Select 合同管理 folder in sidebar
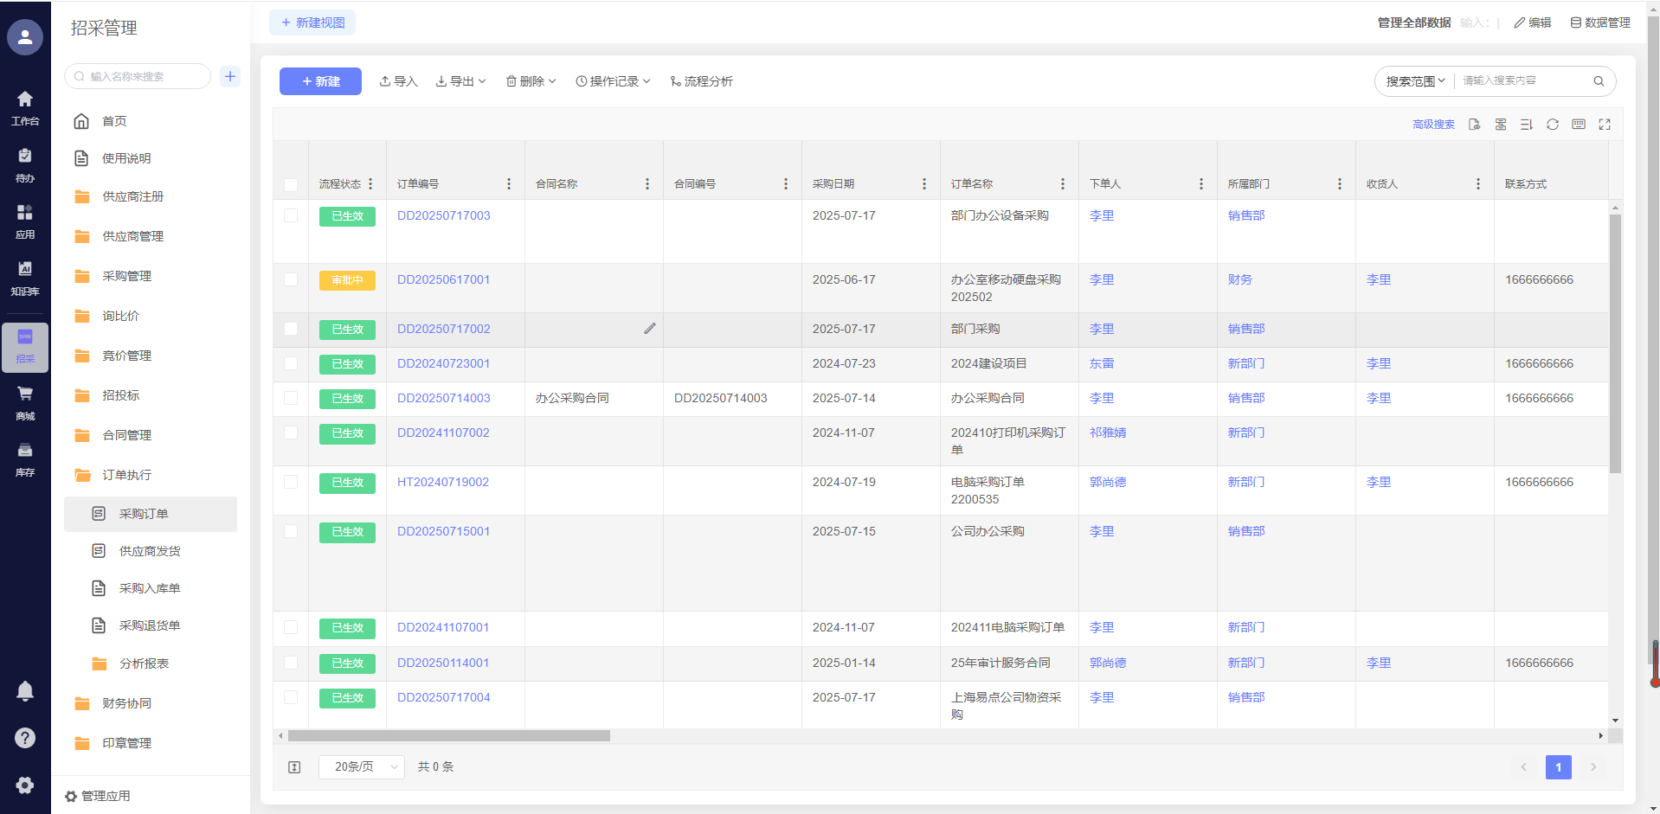 click(x=126, y=435)
